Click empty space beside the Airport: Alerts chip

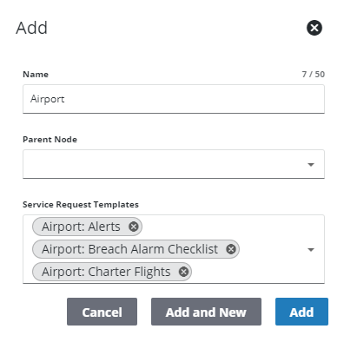coord(220,227)
